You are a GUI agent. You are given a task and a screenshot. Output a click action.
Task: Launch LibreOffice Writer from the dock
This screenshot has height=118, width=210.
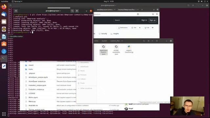(x=4, y=36)
